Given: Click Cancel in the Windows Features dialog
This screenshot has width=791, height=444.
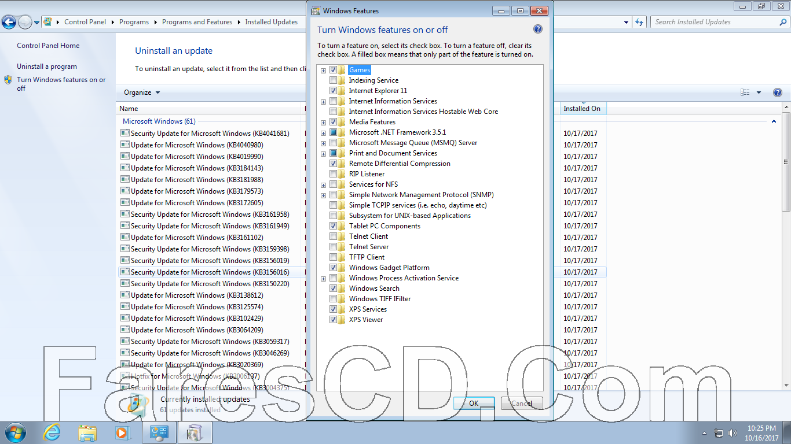Looking at the screenshot, I should 522,404.
